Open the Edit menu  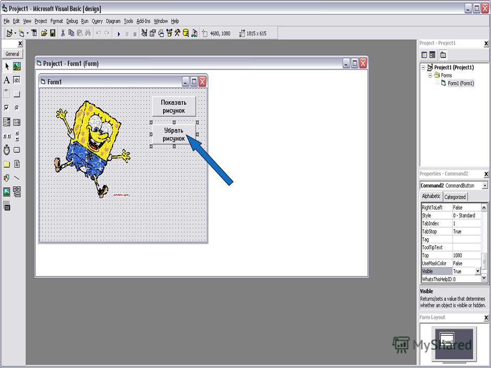(16, 21)
